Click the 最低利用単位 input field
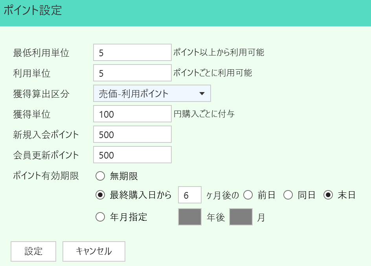371x266 pixels. pyautogui.click(x=132, y=53)
